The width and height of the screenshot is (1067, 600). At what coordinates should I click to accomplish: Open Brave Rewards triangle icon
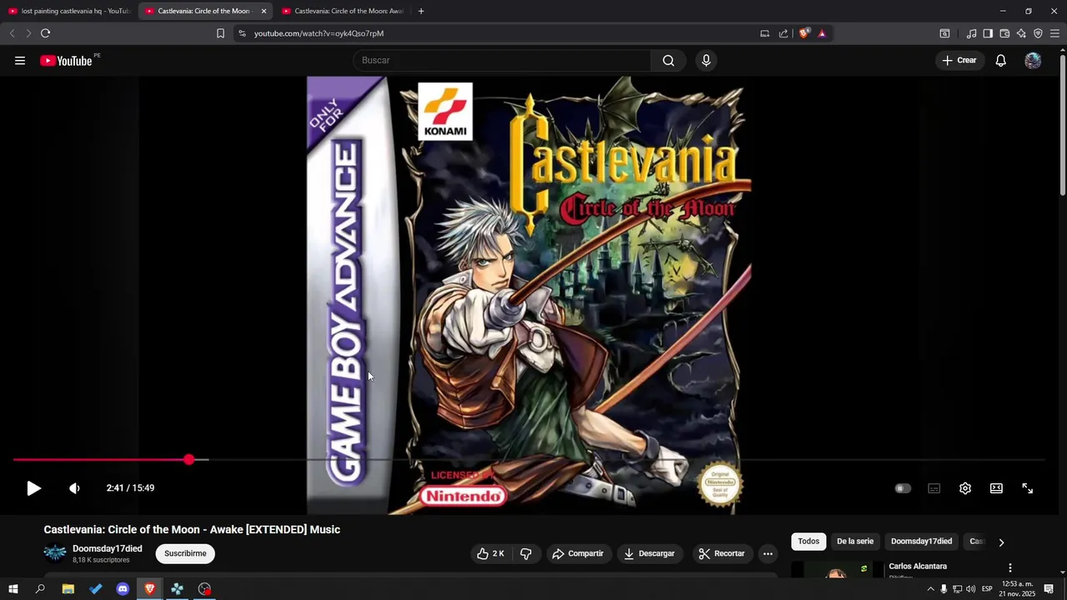tap(822, 33)
